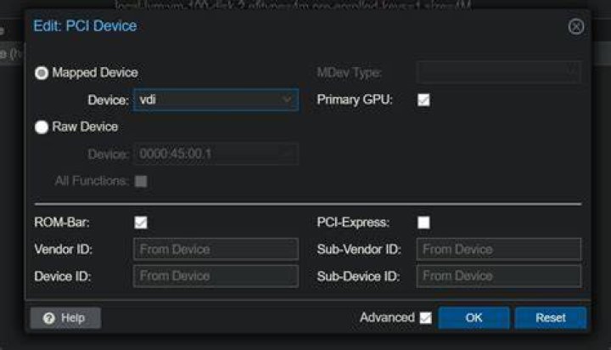Click the Primary GPU label
The height and width of the screenshot is (350, 611).
coord(355,100)
